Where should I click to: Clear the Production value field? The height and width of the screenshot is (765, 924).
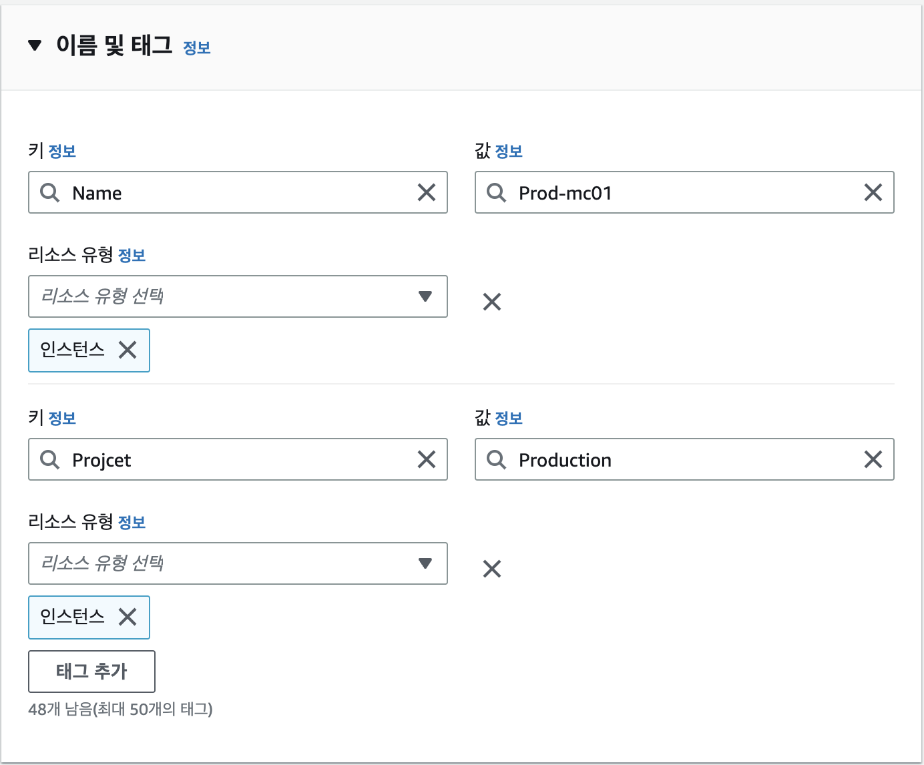(873, 460)
